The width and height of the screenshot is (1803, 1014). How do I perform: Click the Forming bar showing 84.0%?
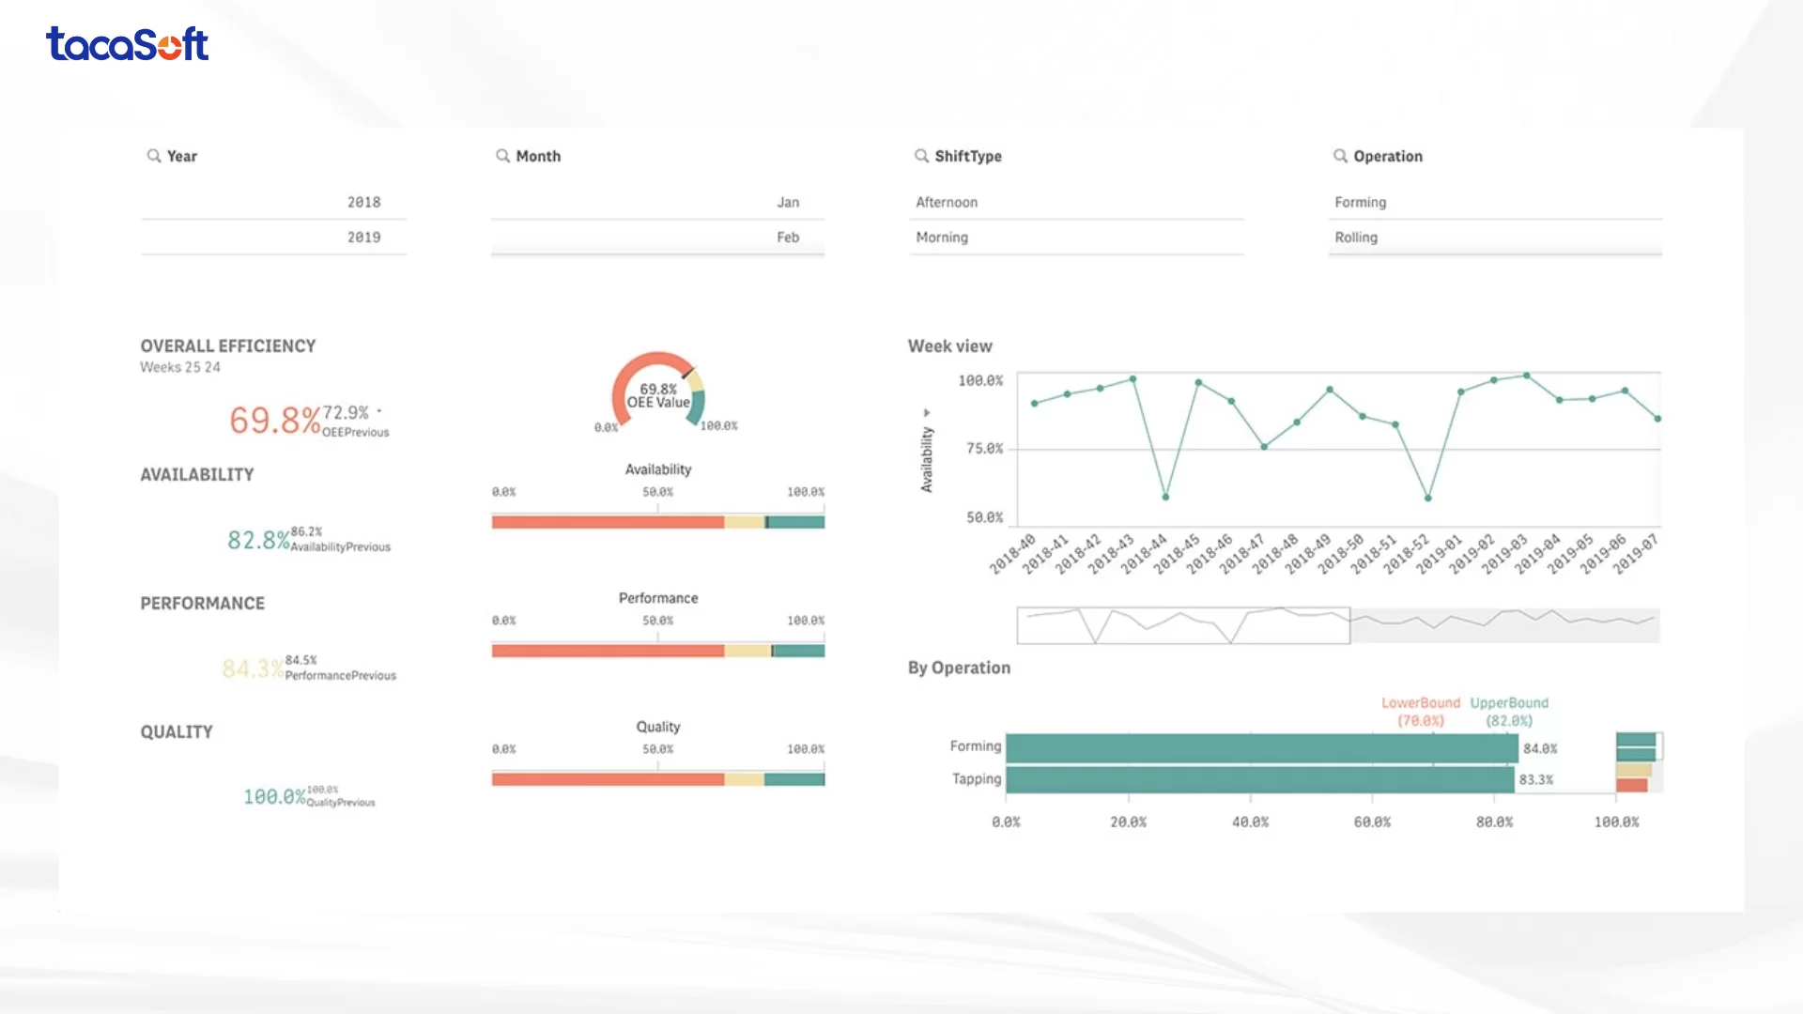tap(1261, 748)
